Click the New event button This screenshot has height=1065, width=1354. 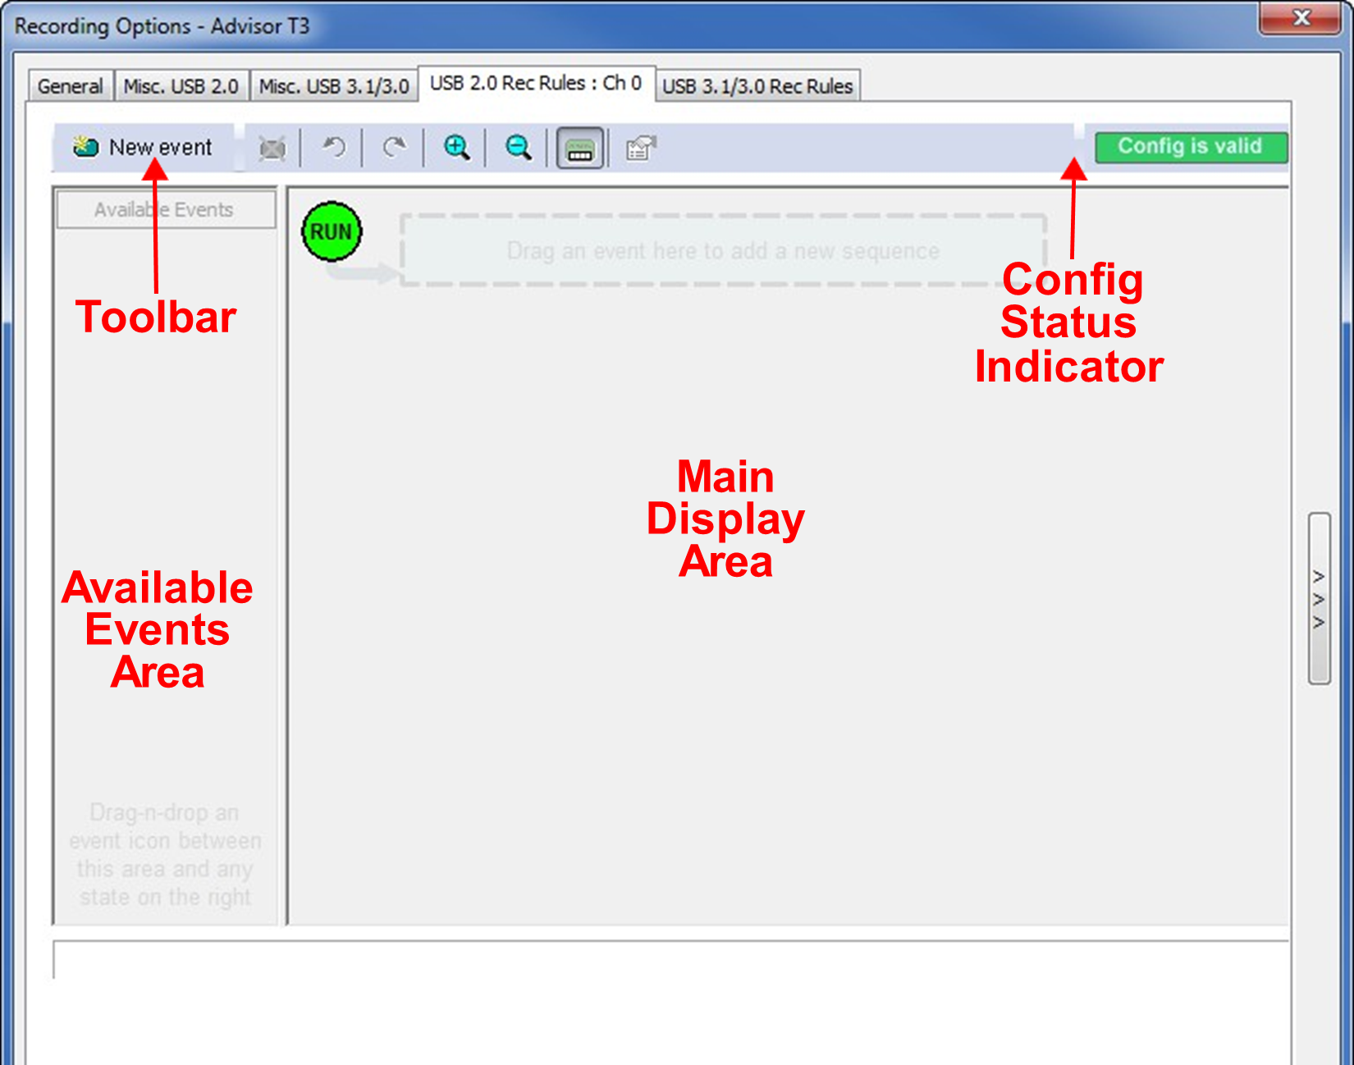pyautogui.click(x=144, y=148)
